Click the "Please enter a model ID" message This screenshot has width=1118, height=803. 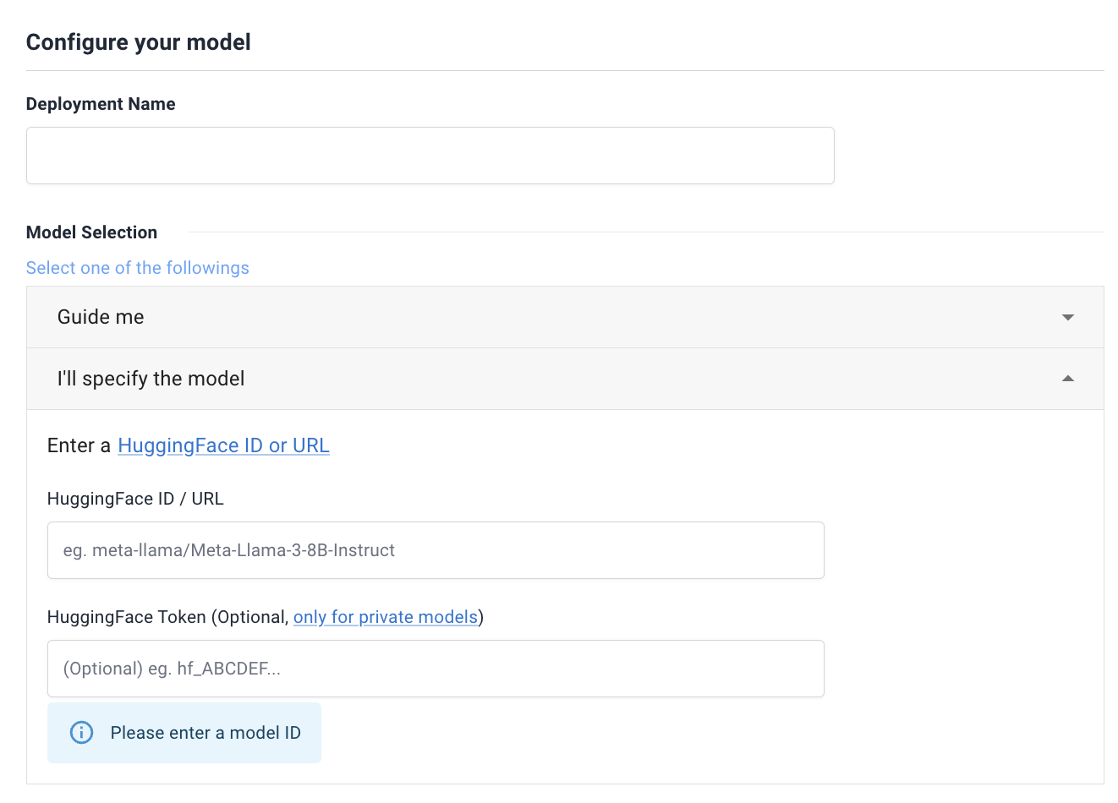point(206,733)
